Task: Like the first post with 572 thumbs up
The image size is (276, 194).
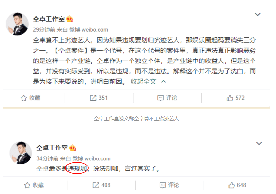Action: 230,98
